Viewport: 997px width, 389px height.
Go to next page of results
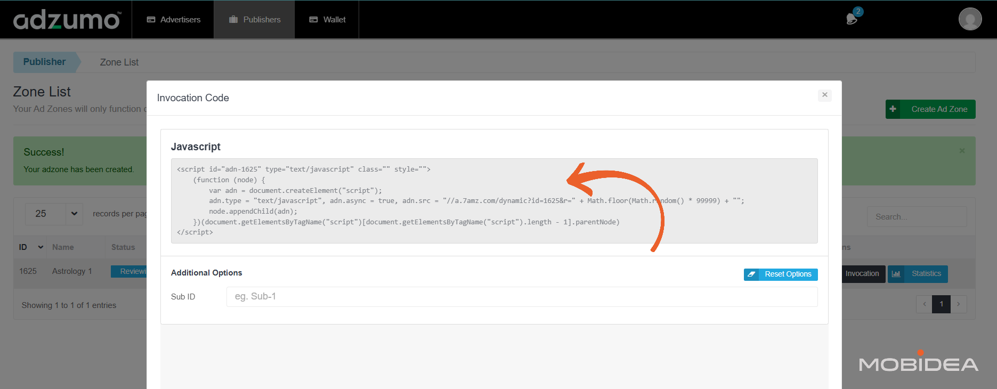(958, 304)
